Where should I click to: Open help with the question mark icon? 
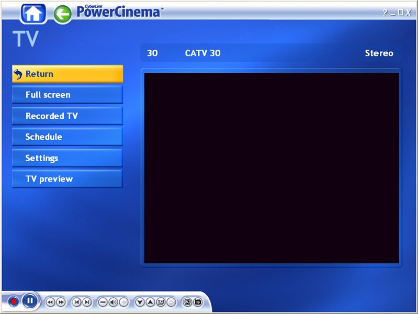(x=385, y=13)
